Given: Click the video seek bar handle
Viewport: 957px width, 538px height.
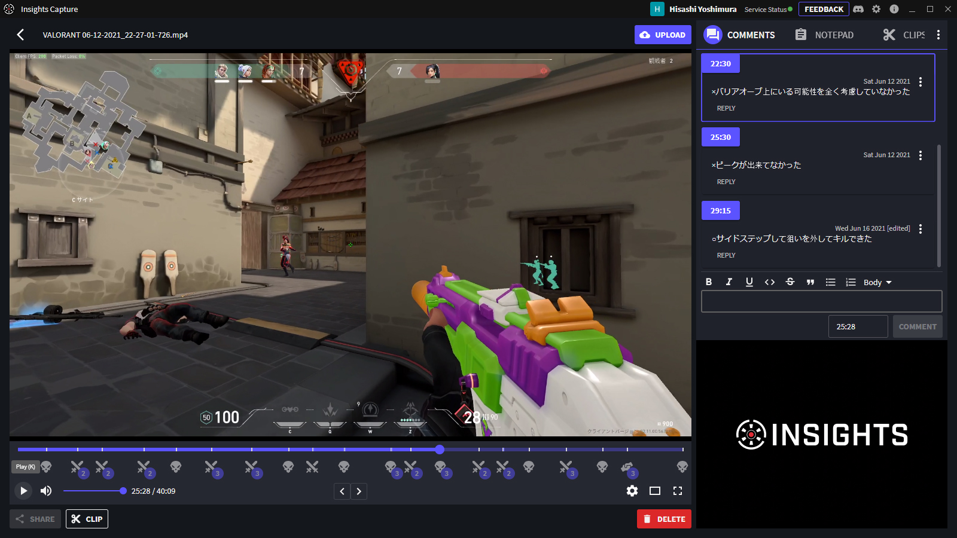Looking at the screenshot, I should coord(440,449).
